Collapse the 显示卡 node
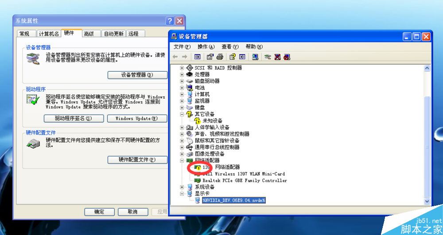Image resolution: width=443 pixels, height=235 pixels. 182,193
